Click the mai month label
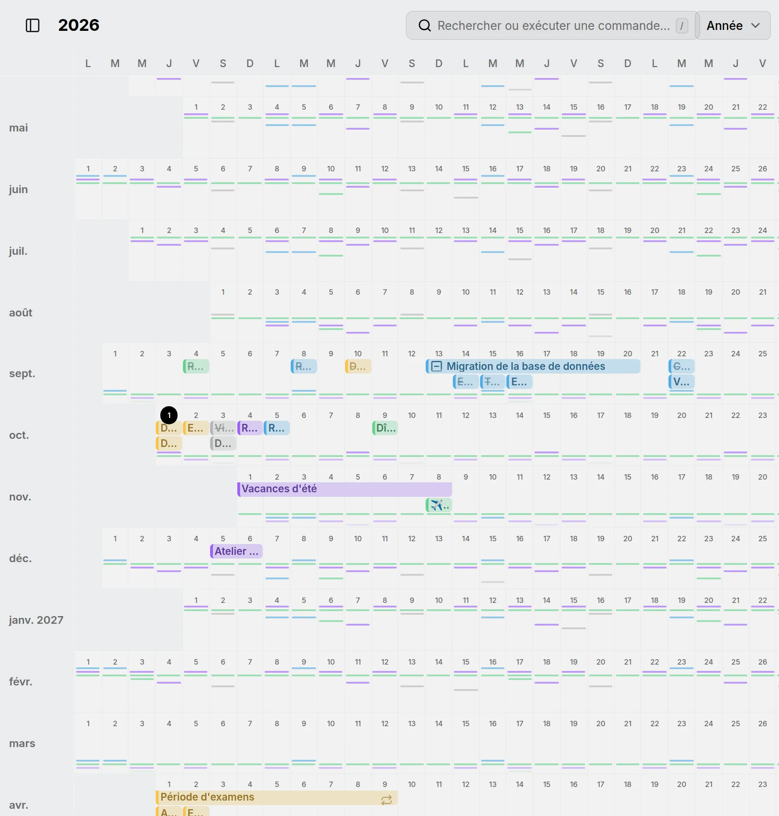779x816 pixels. pyautogui.click(x=19, y=128)
